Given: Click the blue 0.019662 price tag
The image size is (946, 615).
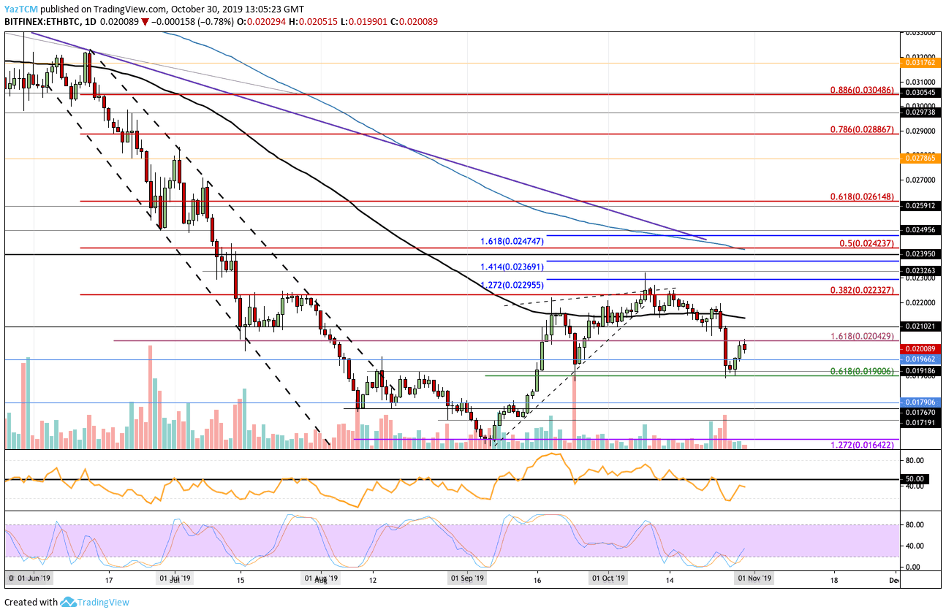Looking at the screenshot, I should (921, 359).
